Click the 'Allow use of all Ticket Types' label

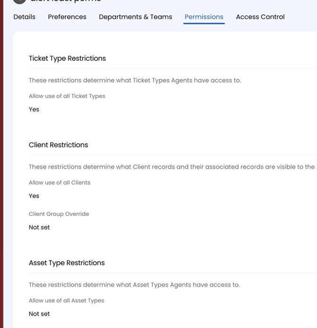click(x=67, y=96)
